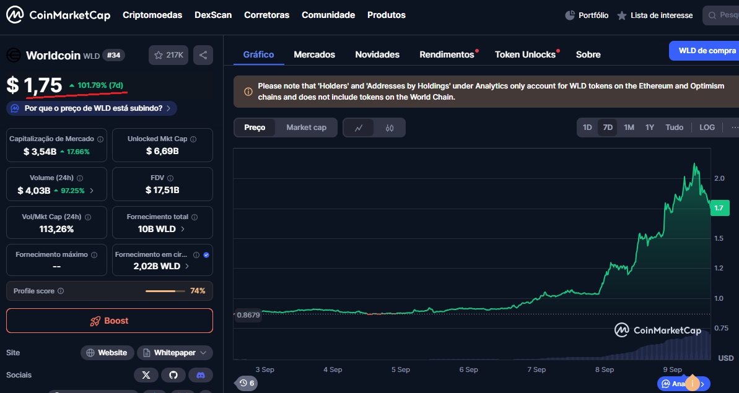Click the Lista de interesse star icon
The height and width of the screenshot is (393, 739).
(622, 15)
